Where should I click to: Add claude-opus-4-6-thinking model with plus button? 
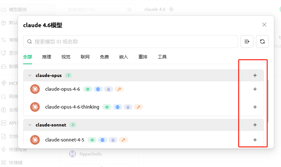(x=255, y=107)
